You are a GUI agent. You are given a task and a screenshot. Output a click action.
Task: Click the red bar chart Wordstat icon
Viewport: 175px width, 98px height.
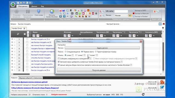[x=60, y=10]
